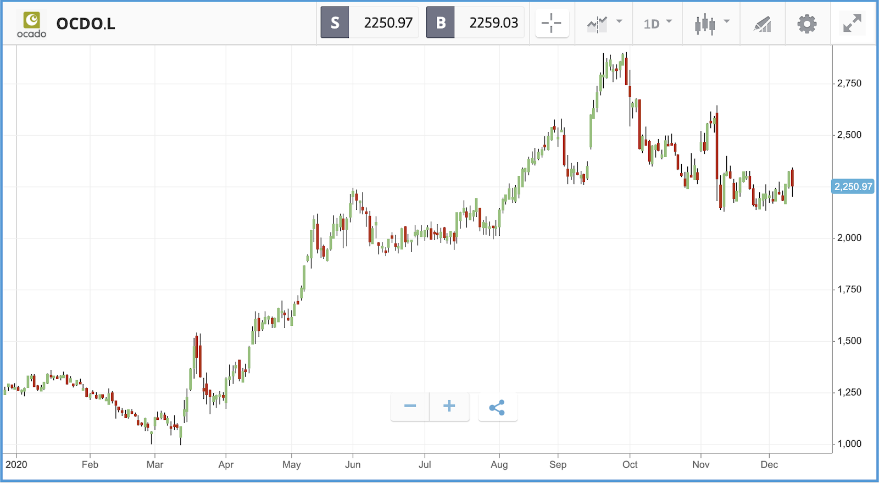Viewport: 879px width, 483px height.
Task: Click the 2,500 price axis label
Action: [x=849, y=135]
